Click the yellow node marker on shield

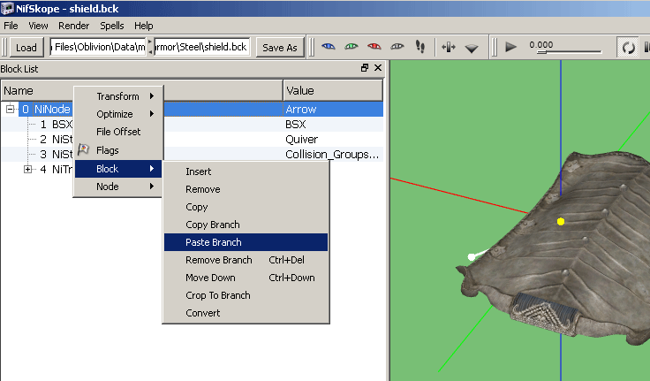click(561, 222)
